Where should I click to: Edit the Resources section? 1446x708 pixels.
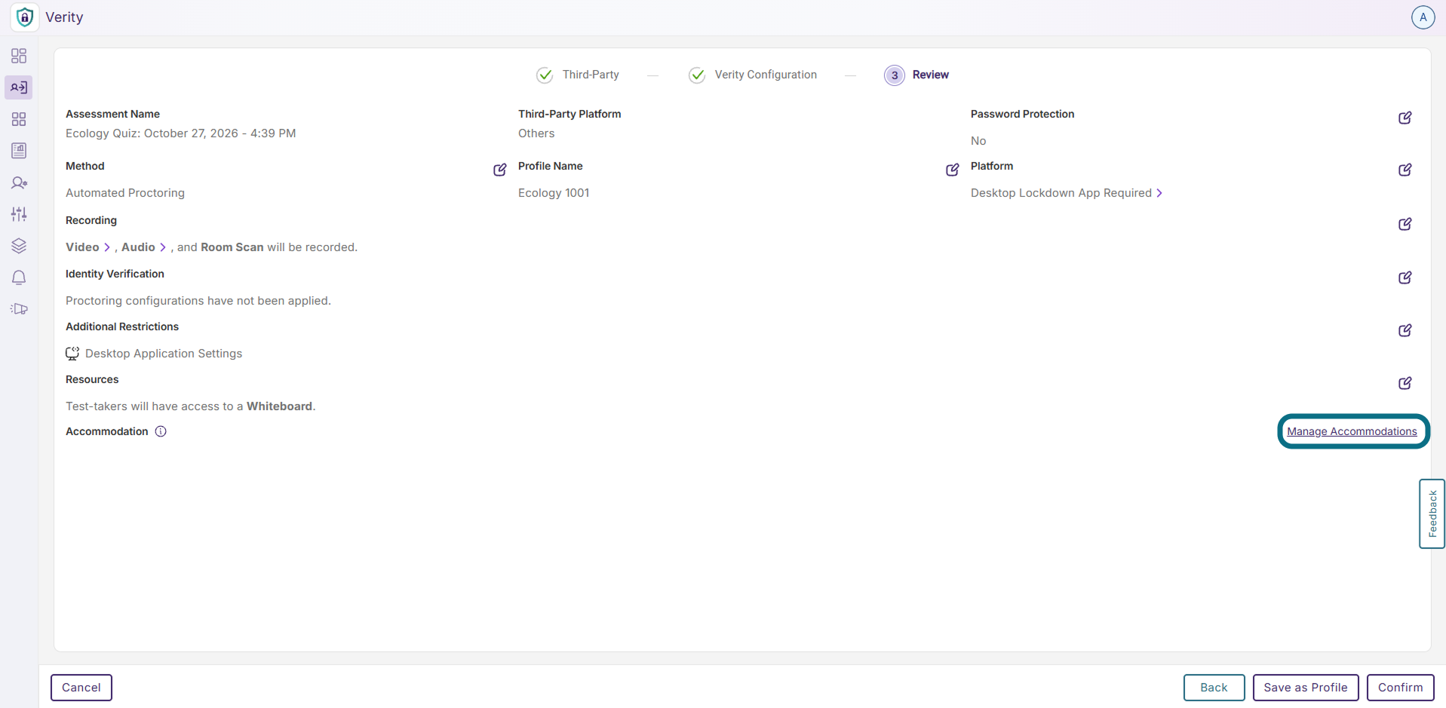pyautogui.click(x=1405, y=383)
